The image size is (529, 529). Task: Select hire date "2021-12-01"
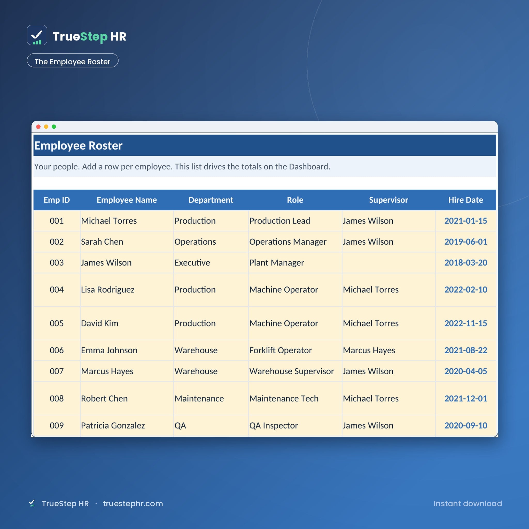(x=466, y=398)
